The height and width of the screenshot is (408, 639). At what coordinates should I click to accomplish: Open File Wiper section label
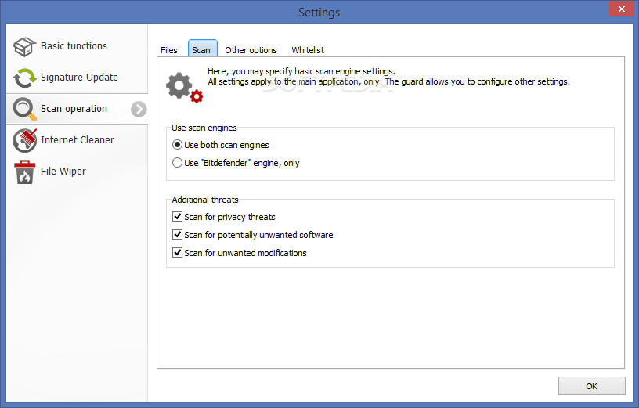(x=63, y=172)
